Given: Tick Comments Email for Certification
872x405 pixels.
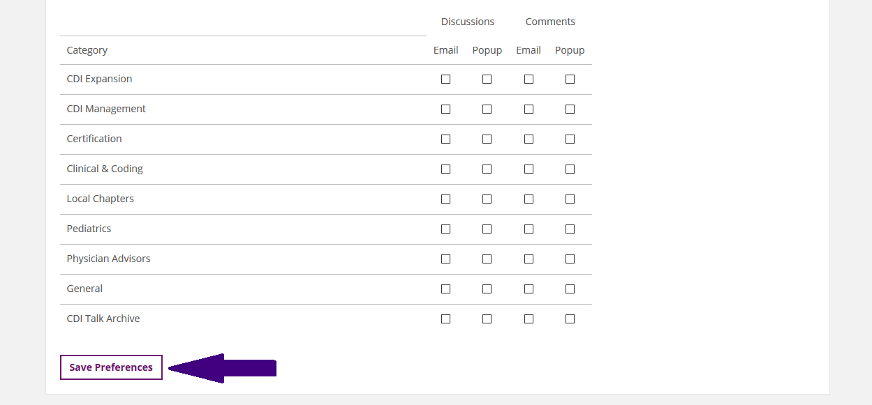Looking at the screenshot, I should (529, 139).
